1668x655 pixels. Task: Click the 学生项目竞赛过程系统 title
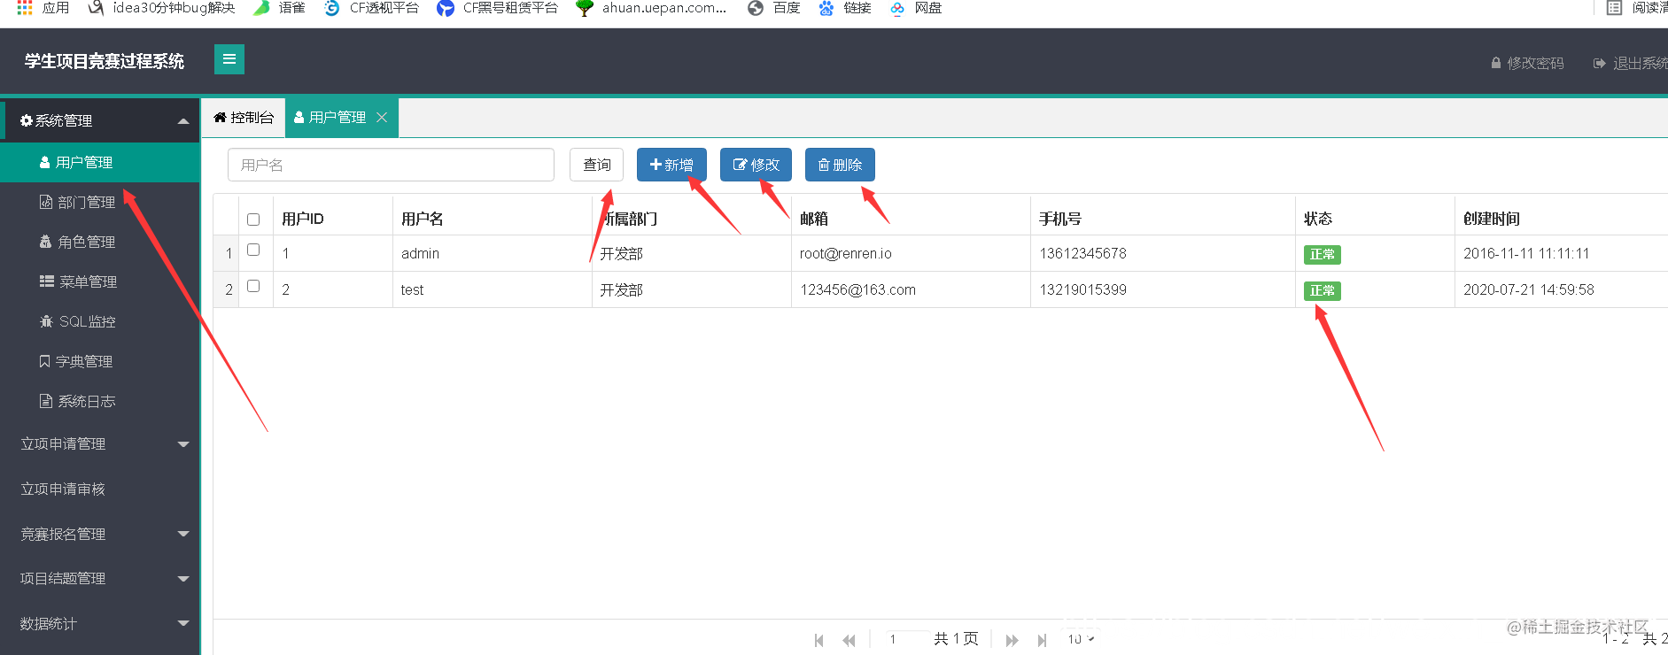pos(105,61)
